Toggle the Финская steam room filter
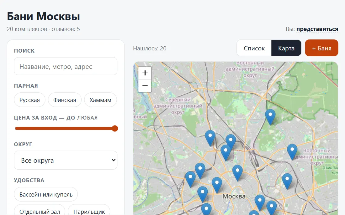 click(65, 100)
